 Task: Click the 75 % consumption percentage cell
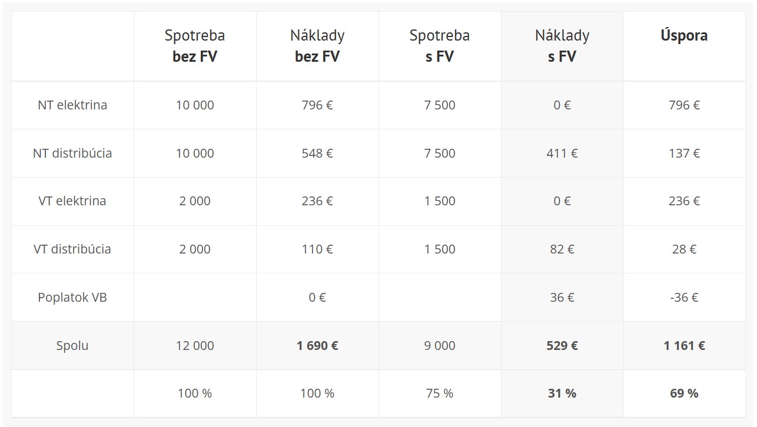(440, 393)
